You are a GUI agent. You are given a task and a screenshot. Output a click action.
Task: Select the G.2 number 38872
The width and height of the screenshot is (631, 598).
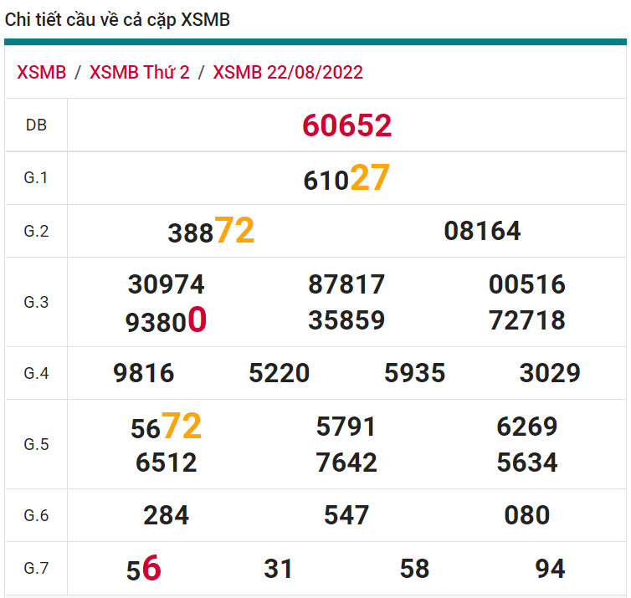tap(211, 232)
